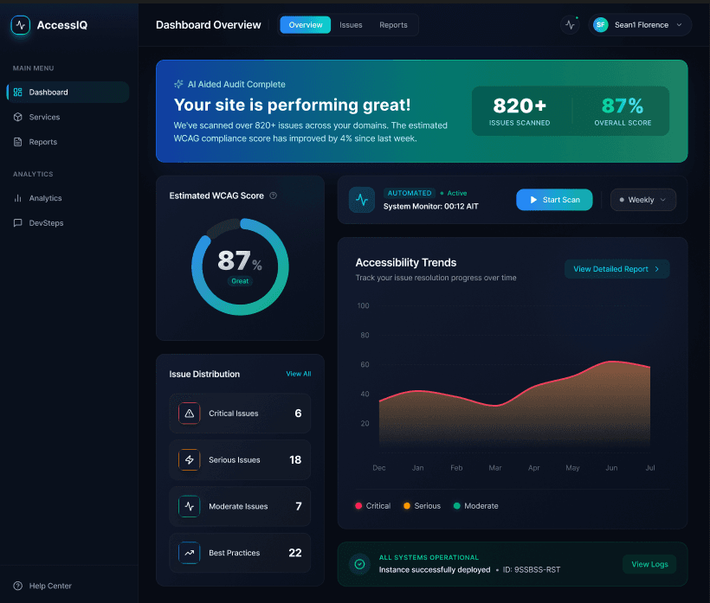Click the DevSteps chat icon in sidebar
The image size is (710, 603).
18,223
